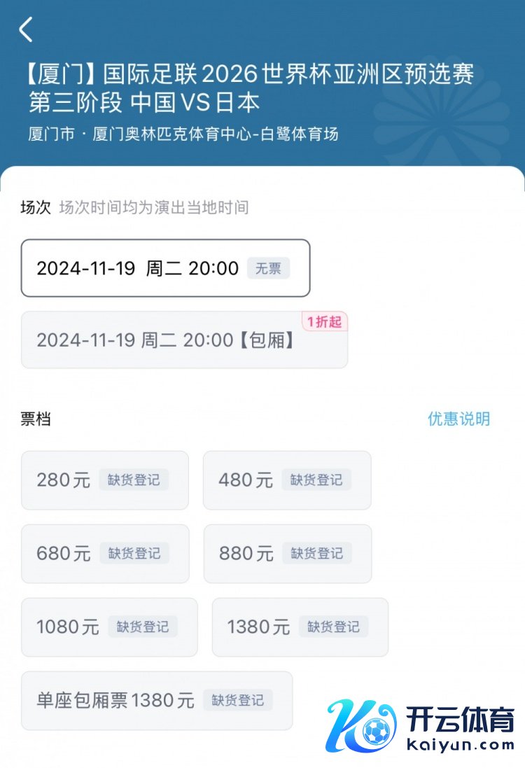Viewport: 525px width, 768px height.
Task: Tap the 场次时间均为演出当地时间 hint text
Action: point(154,207)
